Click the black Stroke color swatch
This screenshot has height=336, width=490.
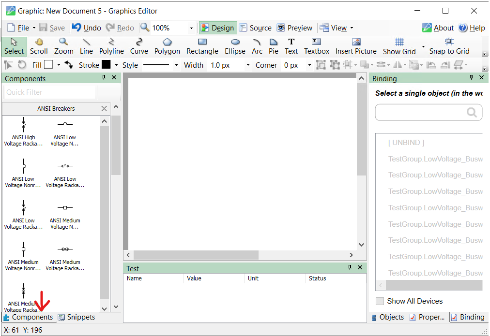point(106,65)
